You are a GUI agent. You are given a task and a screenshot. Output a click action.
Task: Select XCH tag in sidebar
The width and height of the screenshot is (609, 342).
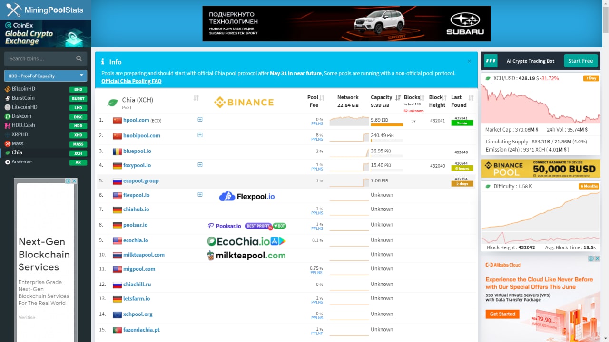78,153
